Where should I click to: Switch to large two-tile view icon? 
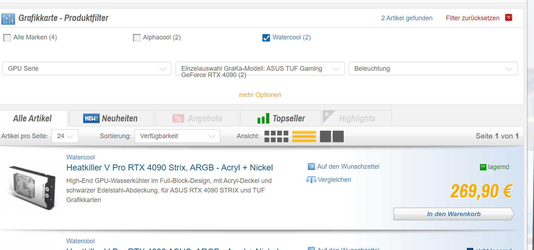(332, 136)
